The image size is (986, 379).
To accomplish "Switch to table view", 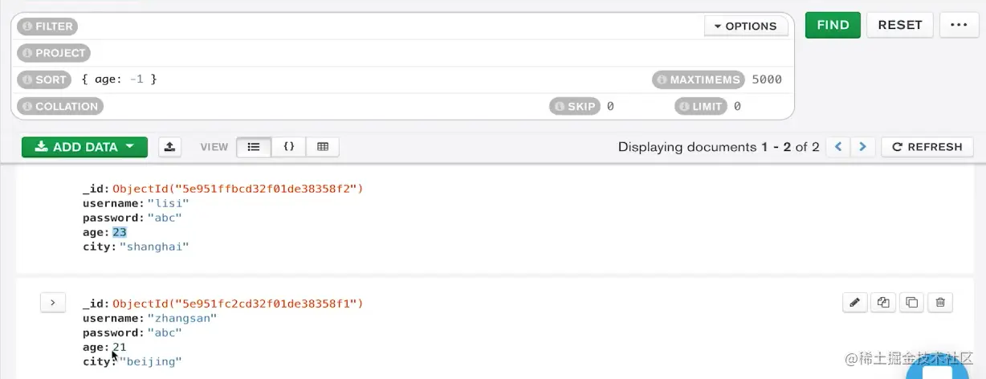I will [x=323, y=147].
